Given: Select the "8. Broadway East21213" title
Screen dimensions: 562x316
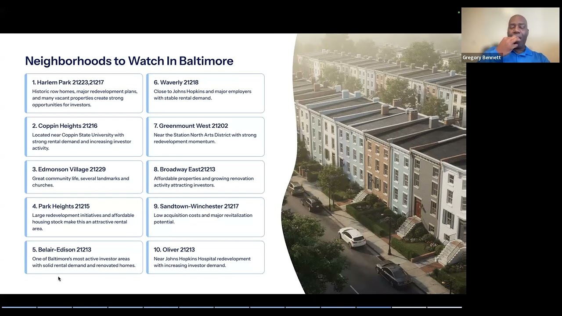Looking at the screenshot, I should coord(184,169).
